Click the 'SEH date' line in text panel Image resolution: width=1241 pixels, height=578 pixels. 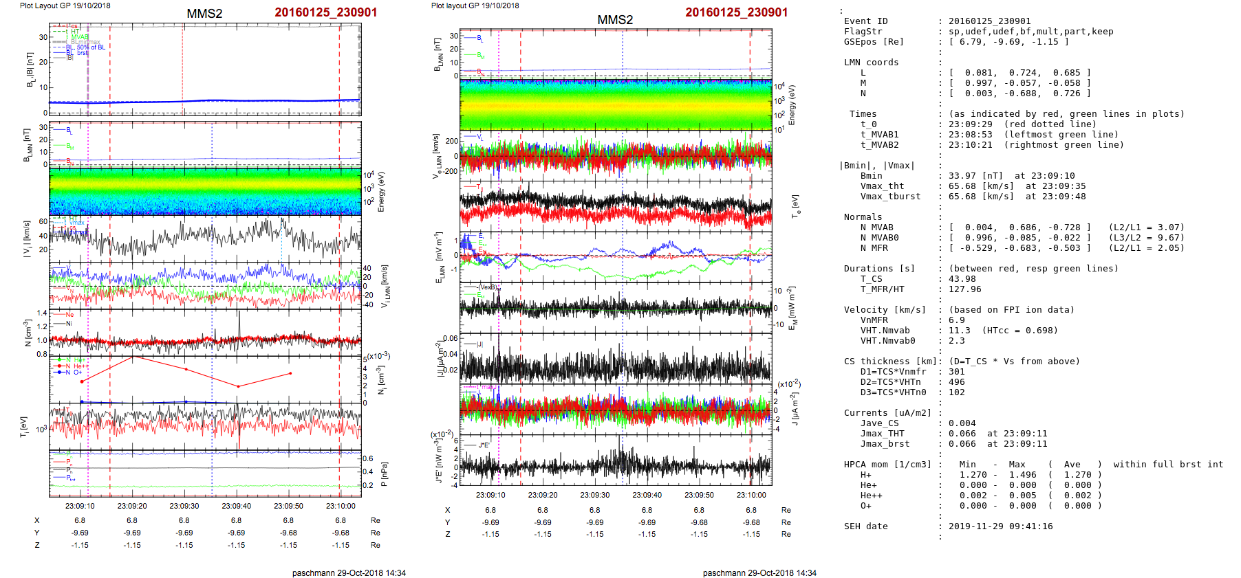(865, 526)
